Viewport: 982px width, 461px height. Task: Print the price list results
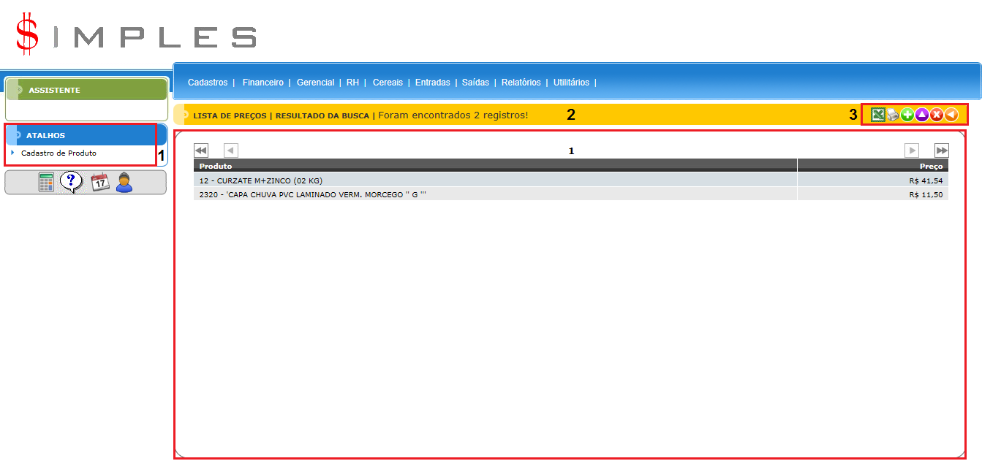click(893, 115)
